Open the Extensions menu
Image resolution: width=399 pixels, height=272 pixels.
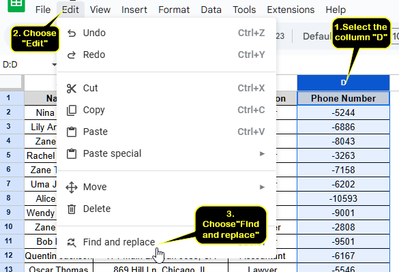[291, 10]
